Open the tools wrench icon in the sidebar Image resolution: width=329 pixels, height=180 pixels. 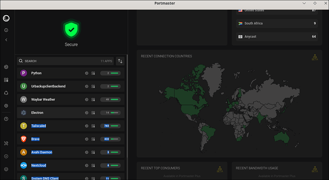tap(6, 143)
